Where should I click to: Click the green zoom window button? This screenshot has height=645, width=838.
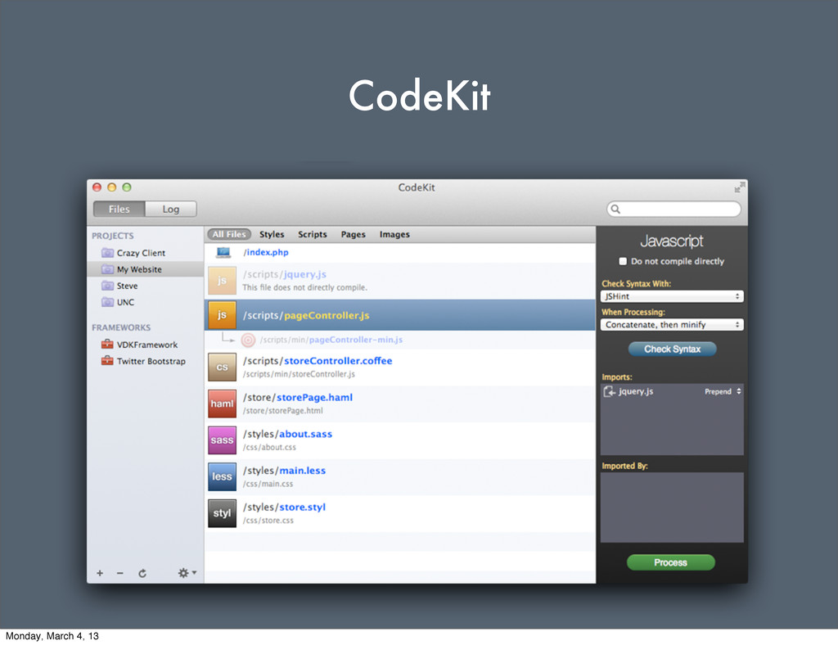(x=127, y=187)
